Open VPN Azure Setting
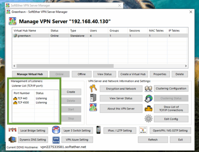Image resolution: width=199 pixels, height=152 pixels. click(77, 140)
